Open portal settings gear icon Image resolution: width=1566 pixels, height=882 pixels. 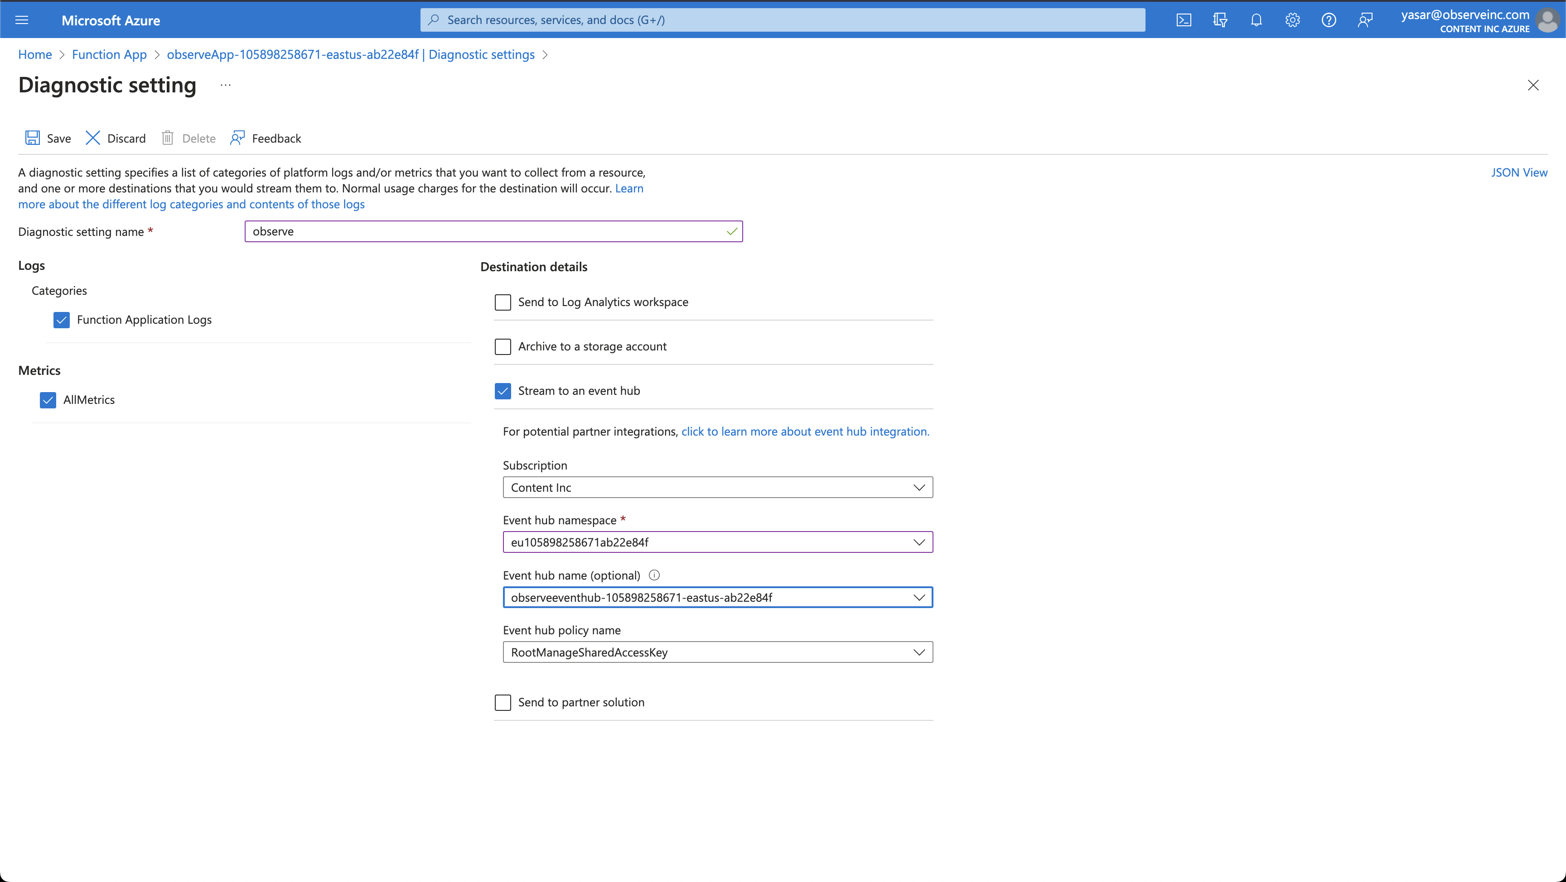[x=1292, y=20]
